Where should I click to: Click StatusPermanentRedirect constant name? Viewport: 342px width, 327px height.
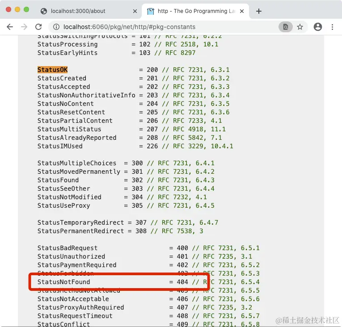(x=81, y=231)
